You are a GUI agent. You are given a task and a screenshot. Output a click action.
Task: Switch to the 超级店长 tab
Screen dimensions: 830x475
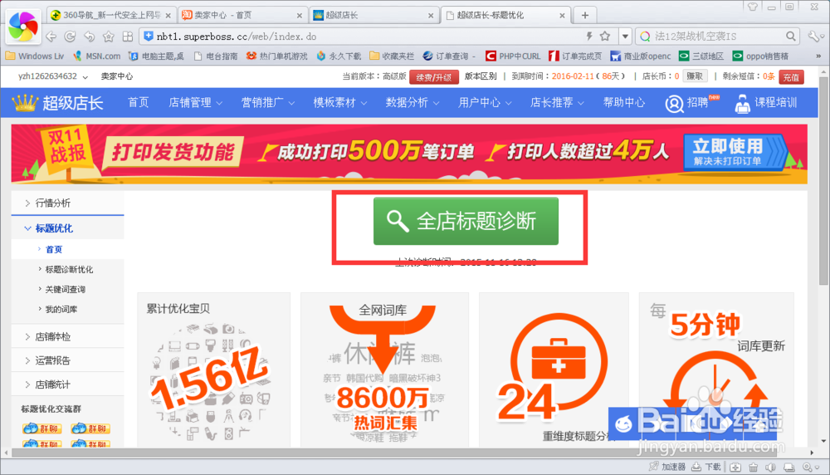point(373,15)
